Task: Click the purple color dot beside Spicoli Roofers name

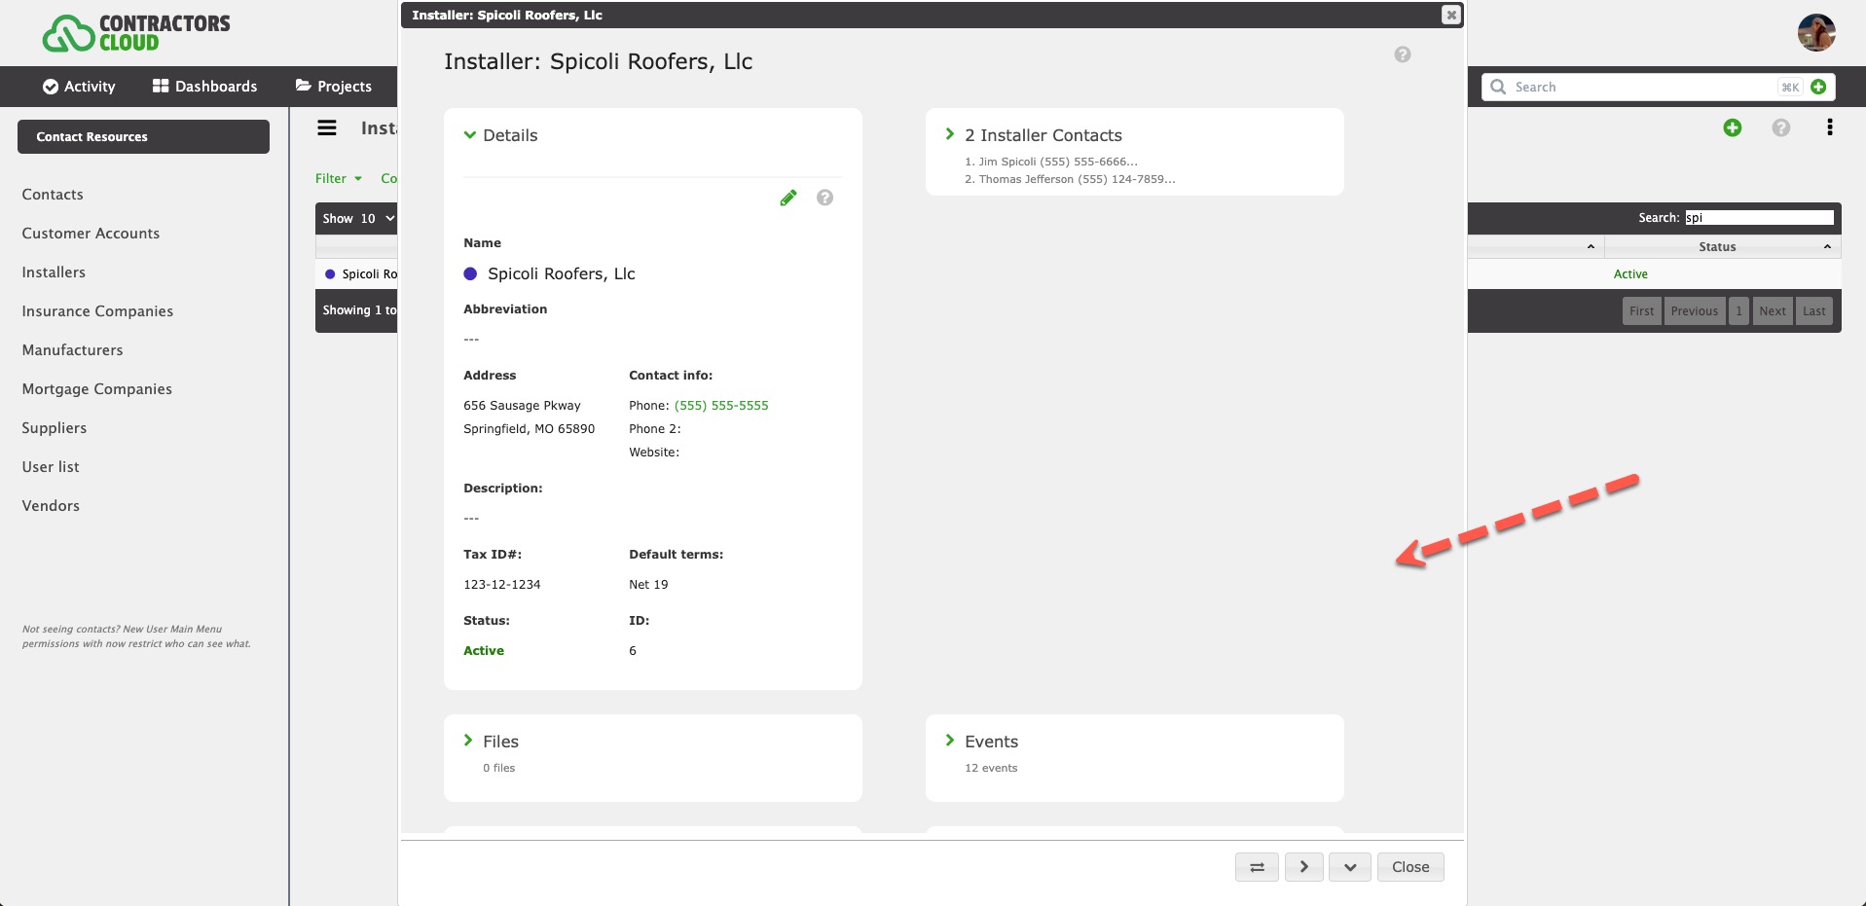Action: [470, 273]
